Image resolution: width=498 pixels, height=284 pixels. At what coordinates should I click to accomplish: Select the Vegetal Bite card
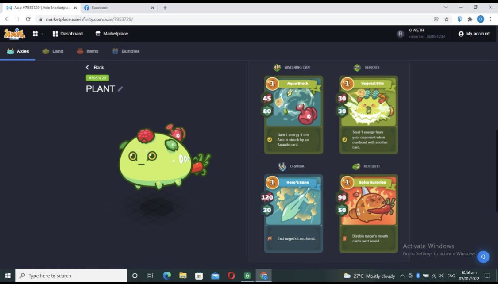coord(368,115)
